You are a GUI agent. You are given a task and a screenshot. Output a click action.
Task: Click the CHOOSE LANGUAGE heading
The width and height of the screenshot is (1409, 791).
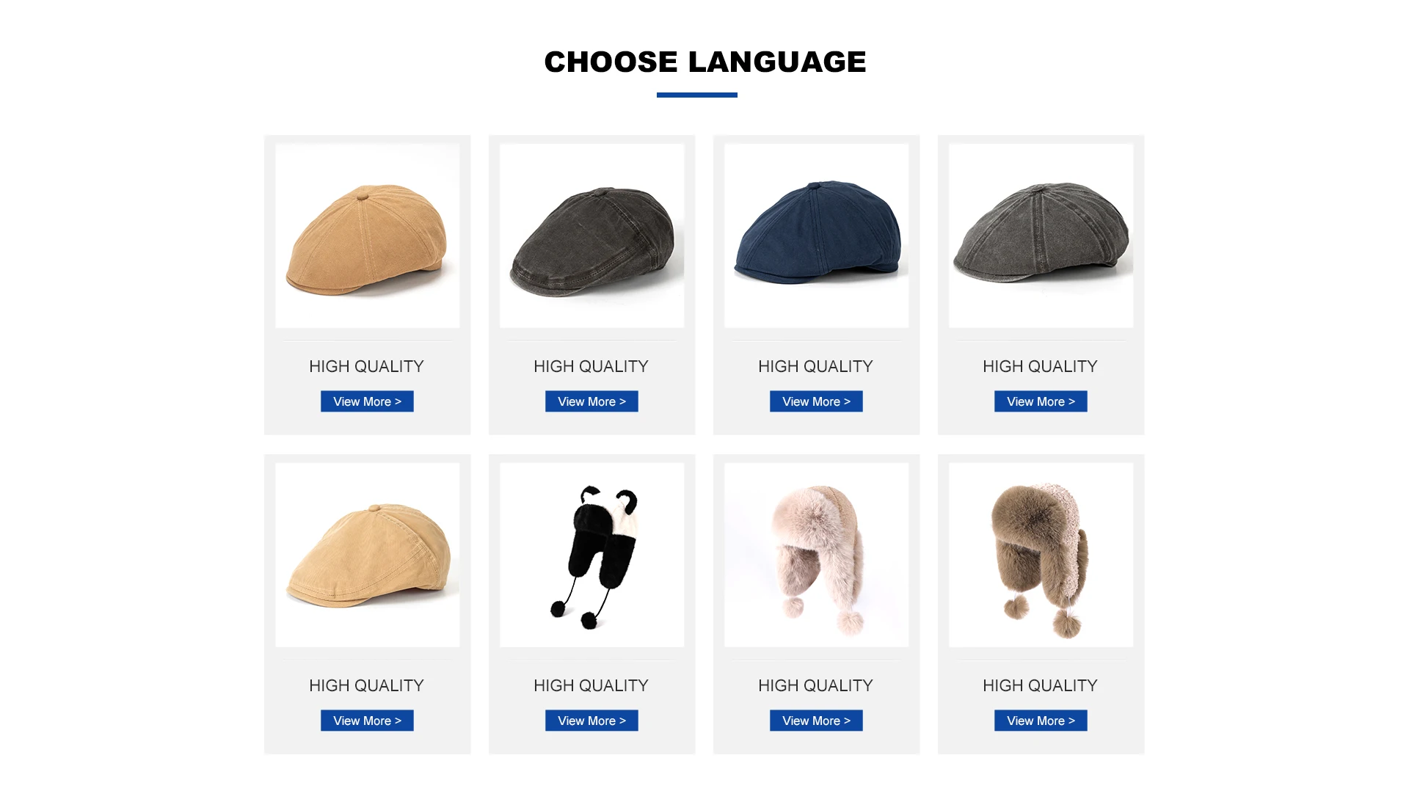tap(705, 62)
